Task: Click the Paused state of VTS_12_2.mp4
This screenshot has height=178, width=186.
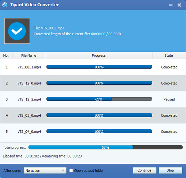Action: tap(169, 99)
